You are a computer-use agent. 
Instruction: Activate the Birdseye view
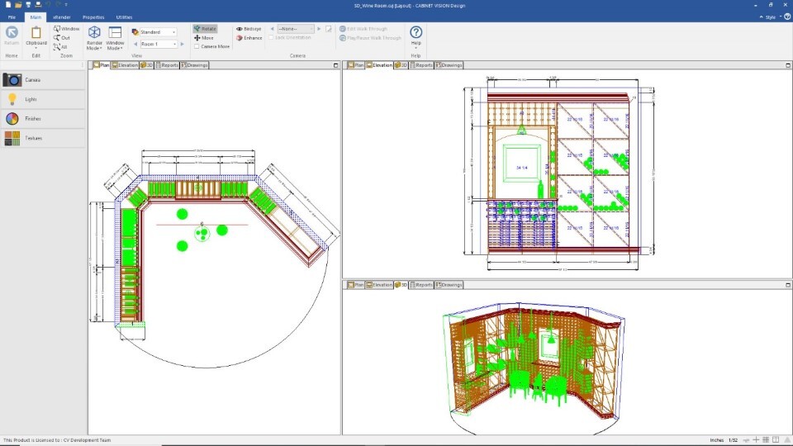click(x=249, y=29)
